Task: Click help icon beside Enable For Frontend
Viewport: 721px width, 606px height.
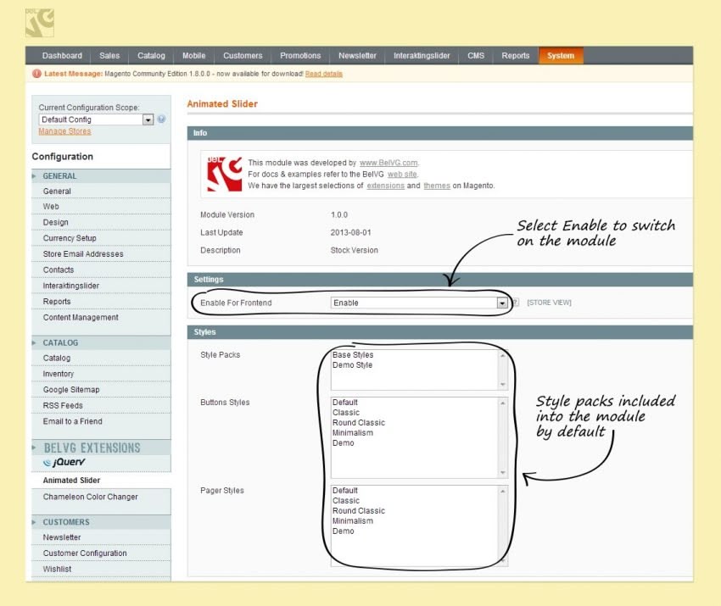Action: tap(516, 303)
